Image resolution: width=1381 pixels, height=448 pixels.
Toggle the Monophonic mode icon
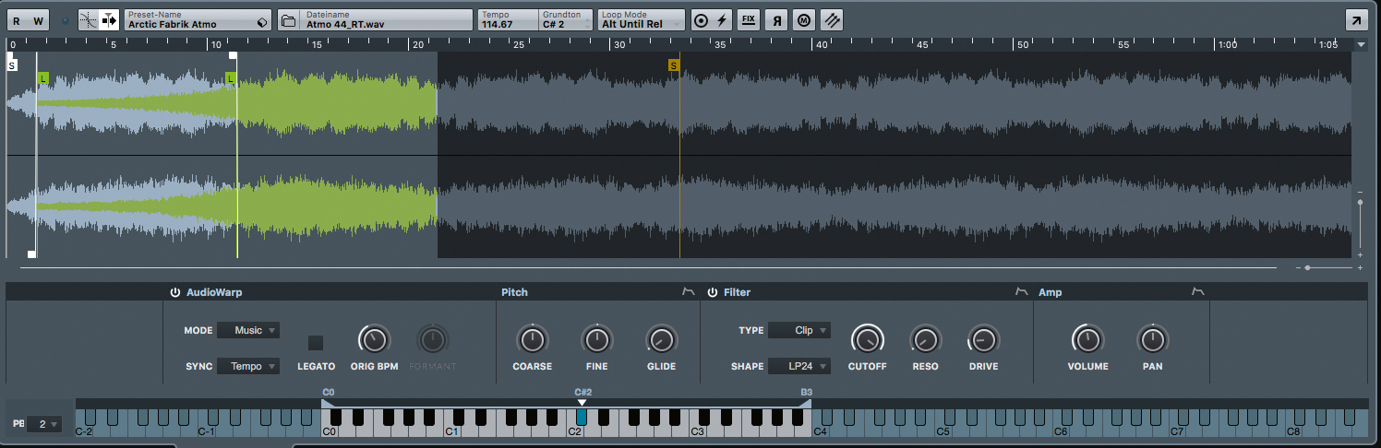coord(804,20)
